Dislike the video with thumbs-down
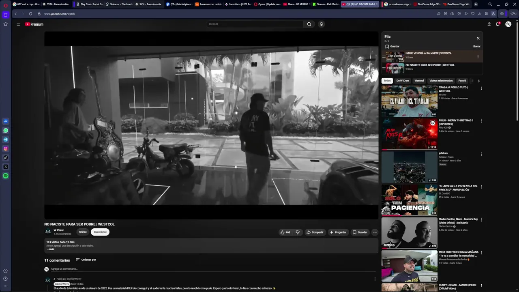The width and height of the screenshot is (519, 292). pos(298,232)
